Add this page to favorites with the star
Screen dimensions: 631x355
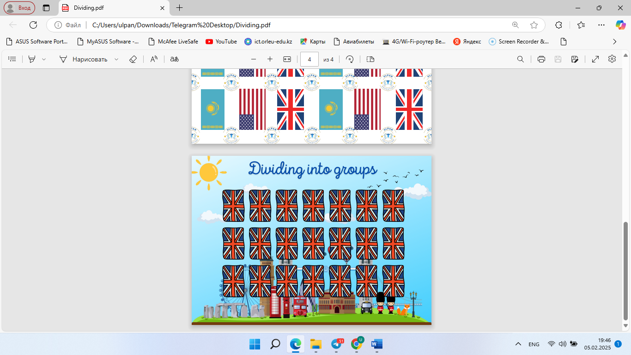tap(534, 25)
